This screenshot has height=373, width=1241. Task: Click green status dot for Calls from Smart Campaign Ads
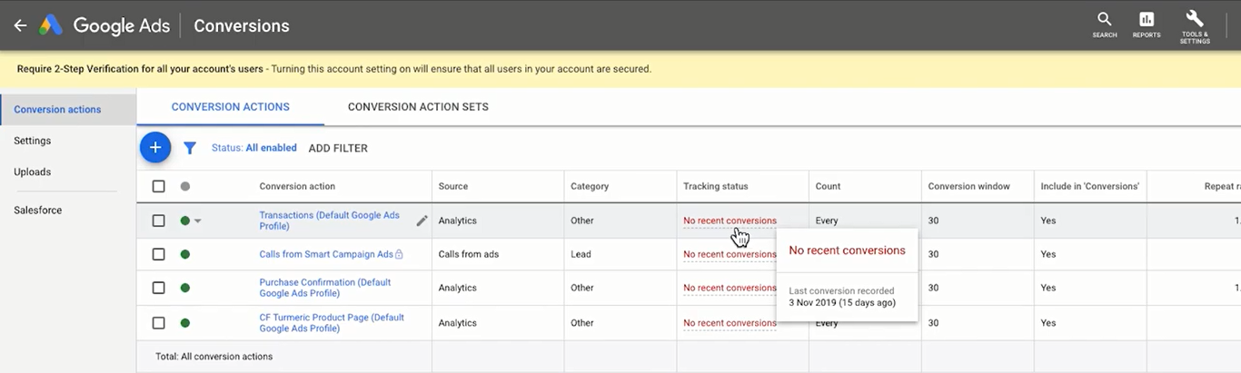pyautogui.click(x=185, y=255)
